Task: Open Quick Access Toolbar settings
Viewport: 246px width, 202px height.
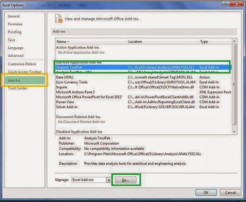Action: [25, 72]
